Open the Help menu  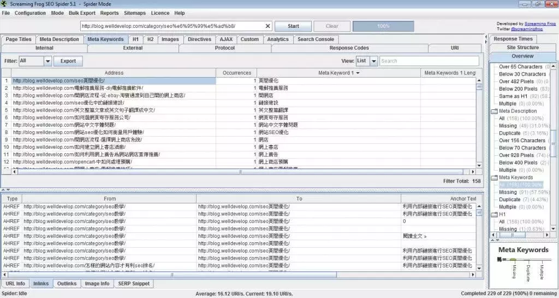click(179, 13)
